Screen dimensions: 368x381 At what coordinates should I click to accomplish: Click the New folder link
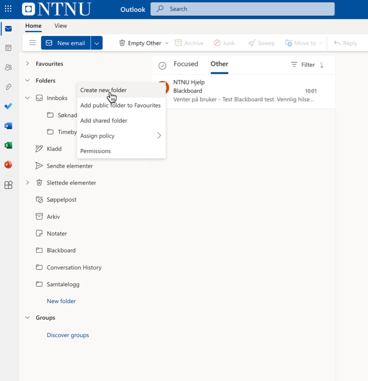coord(61,301)
